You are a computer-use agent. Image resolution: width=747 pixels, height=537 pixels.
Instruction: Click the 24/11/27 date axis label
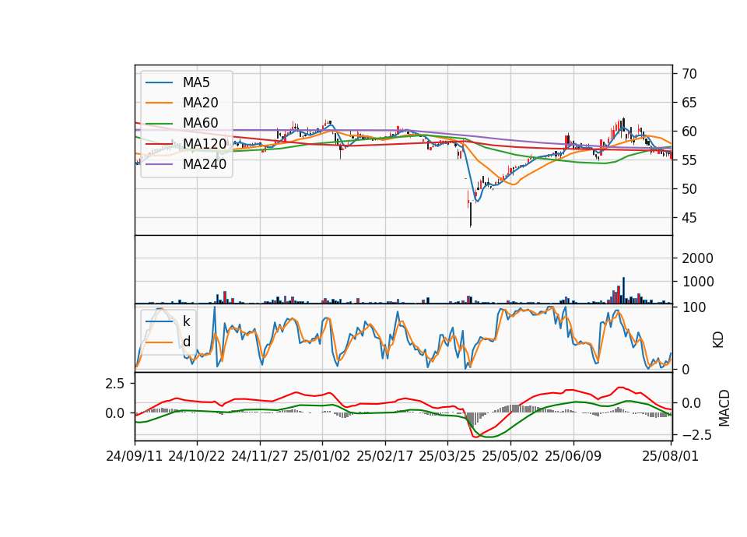click(260, 456)
